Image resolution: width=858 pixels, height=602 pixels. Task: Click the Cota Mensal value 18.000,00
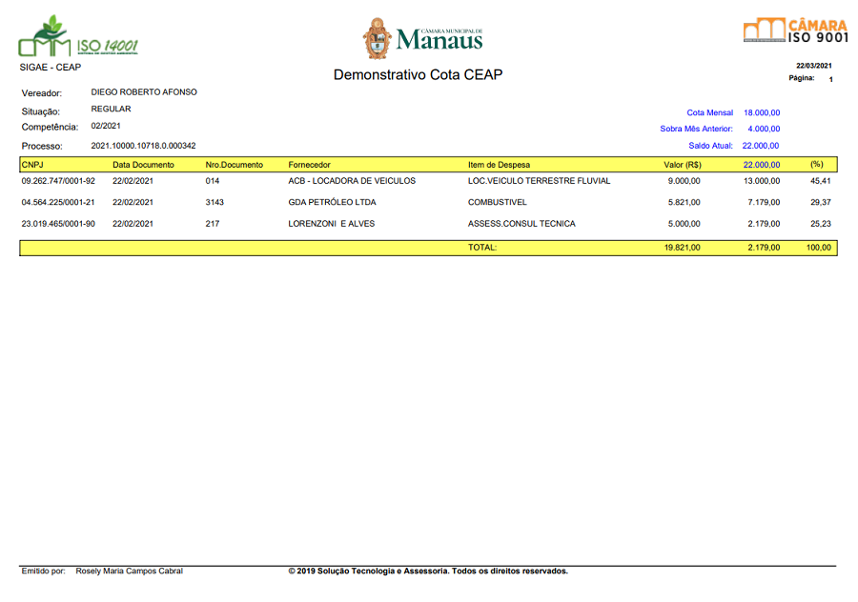click(761, 112)
